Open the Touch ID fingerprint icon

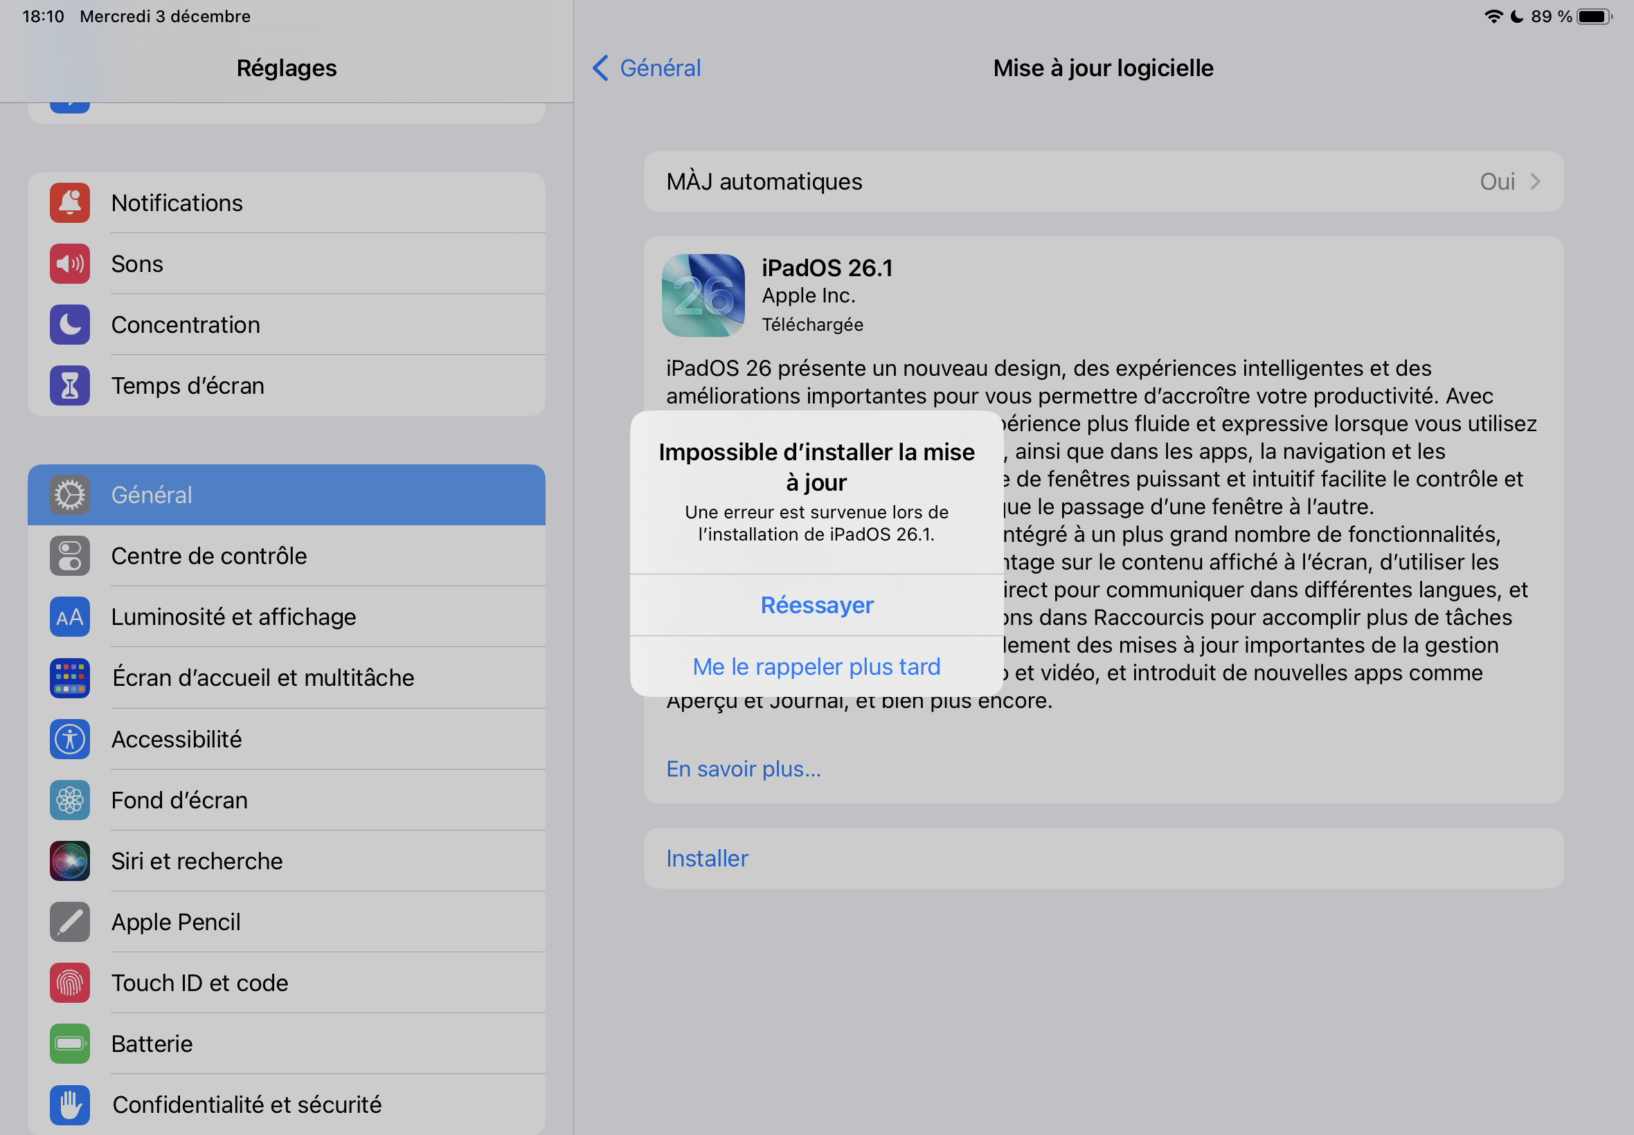pos(70,983)
